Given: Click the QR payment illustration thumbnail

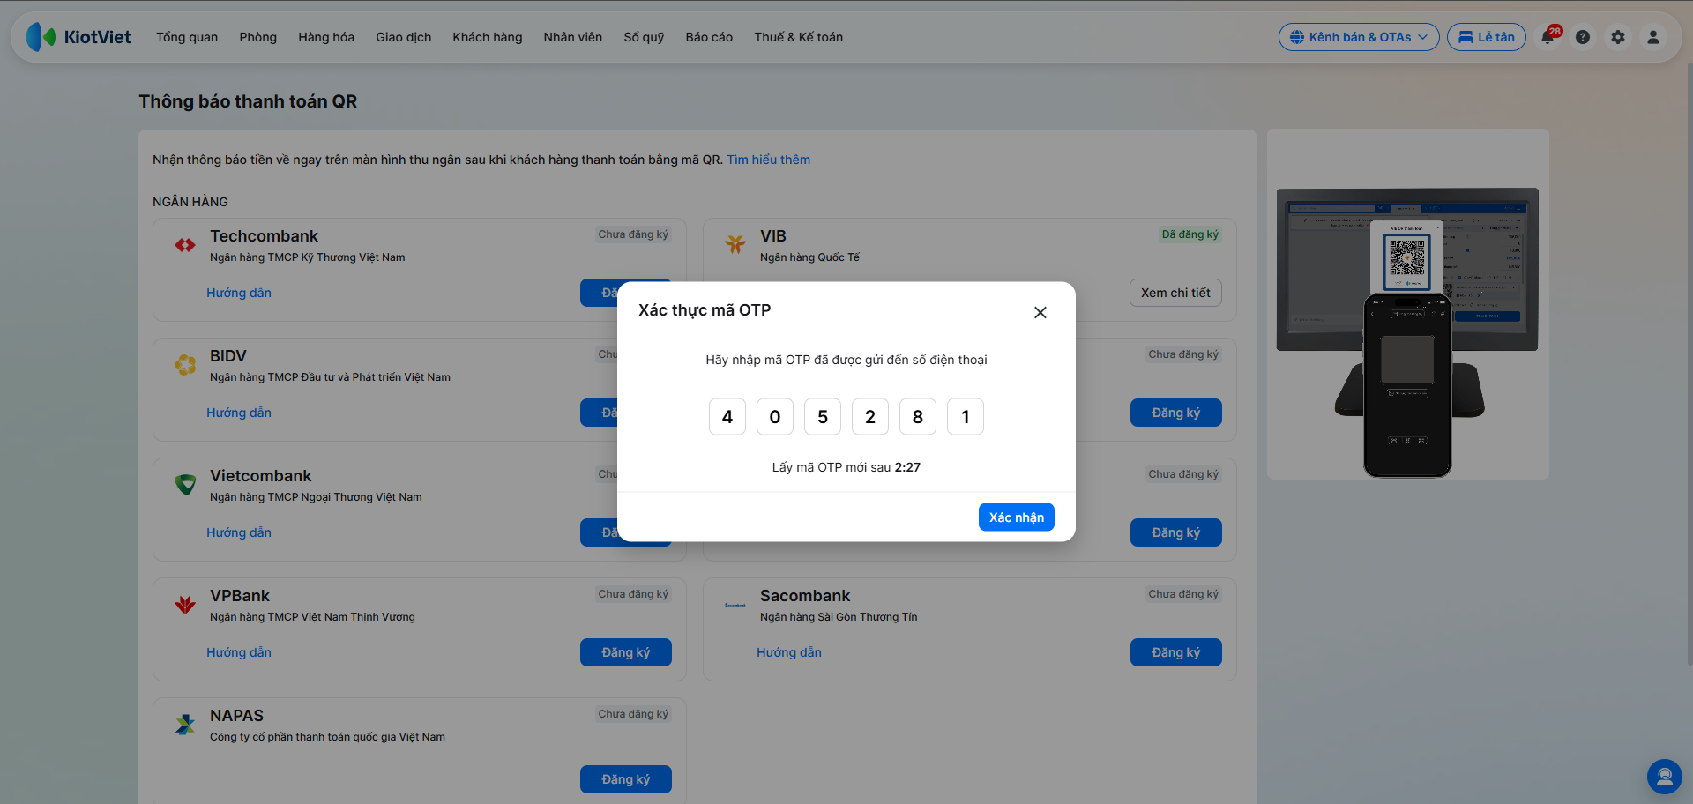Looking at the screenshot, I should [1407, 305].
